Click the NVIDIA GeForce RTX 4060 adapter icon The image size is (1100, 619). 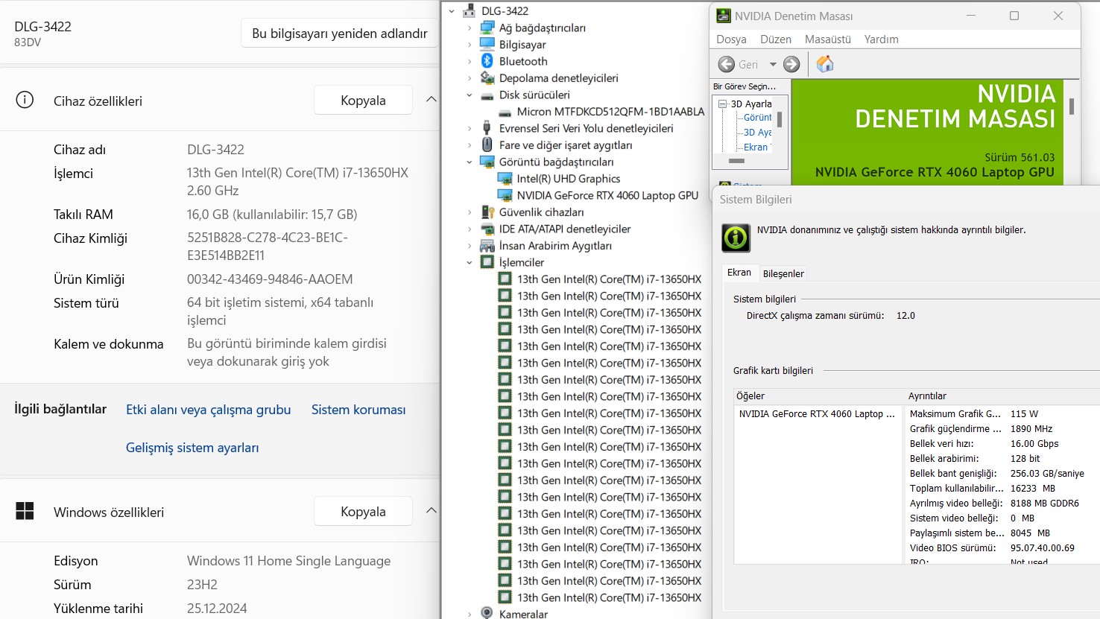[505, 195]
